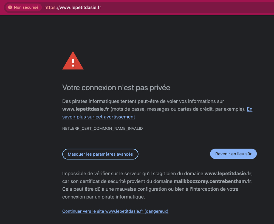The image size is (274, 224).
Task: Click 'connexion par un pirate informatique' line
Action: point(103,197)
